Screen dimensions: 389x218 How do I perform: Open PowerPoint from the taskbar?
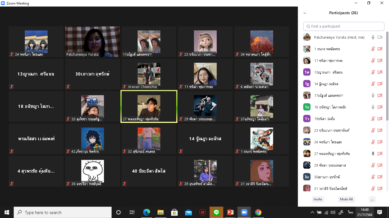coord(230,212)
